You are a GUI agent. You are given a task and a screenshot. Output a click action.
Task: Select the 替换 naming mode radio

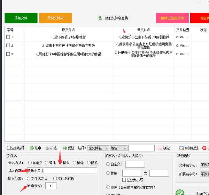coord(47,163)
